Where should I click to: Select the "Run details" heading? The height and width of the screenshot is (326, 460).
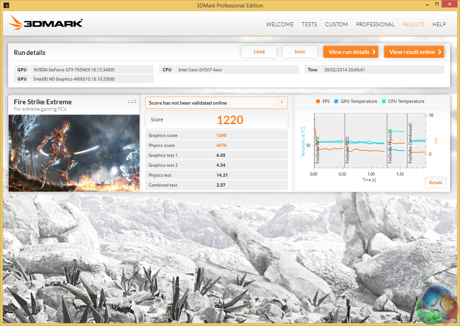30,53
